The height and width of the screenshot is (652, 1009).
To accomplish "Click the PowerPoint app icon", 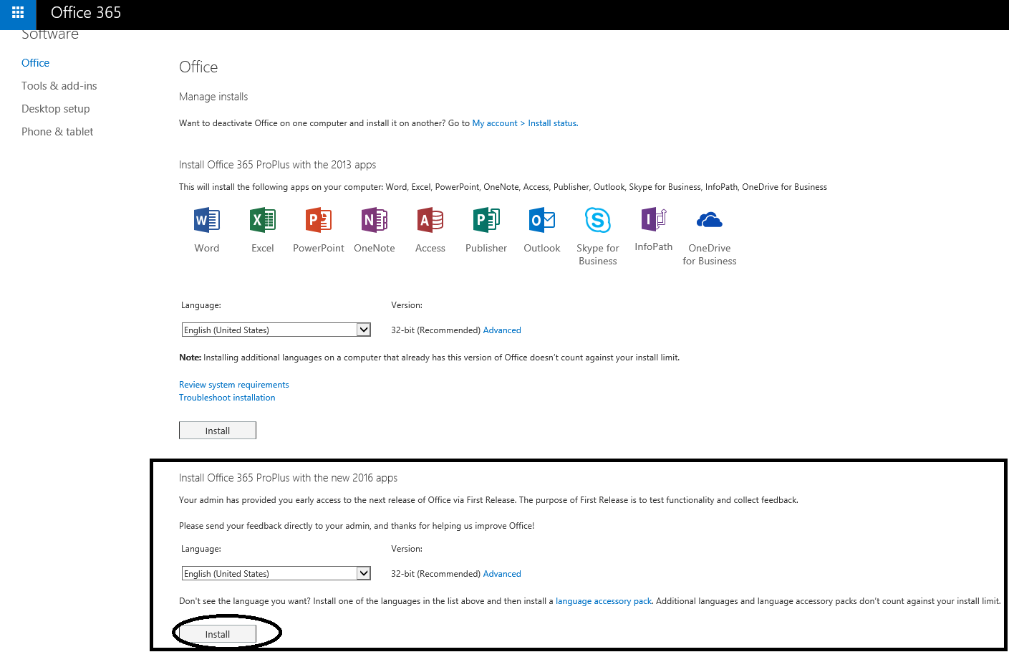I will coord(319,220).
